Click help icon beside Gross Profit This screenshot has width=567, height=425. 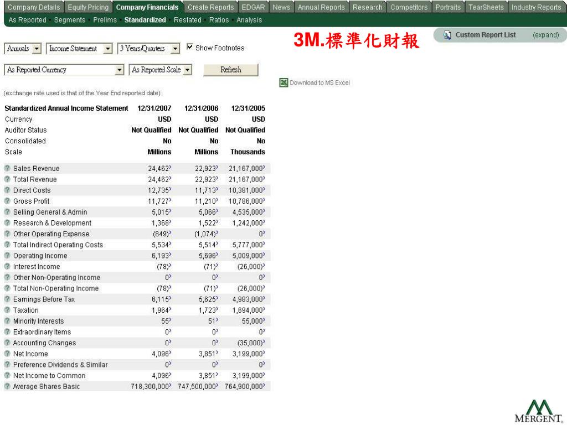coord(7,200)
